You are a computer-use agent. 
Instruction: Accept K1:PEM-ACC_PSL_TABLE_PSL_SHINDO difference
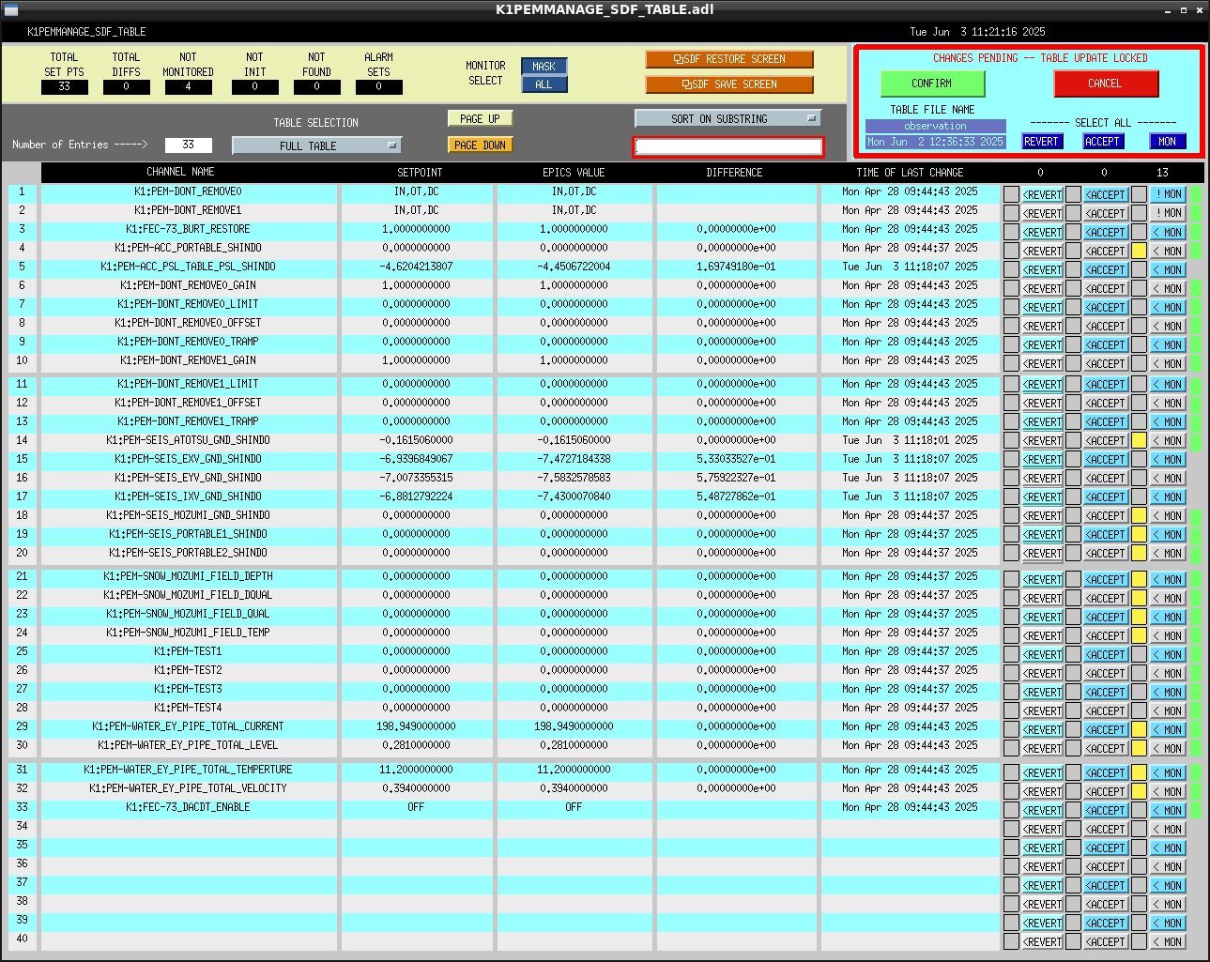(1106, 269)
